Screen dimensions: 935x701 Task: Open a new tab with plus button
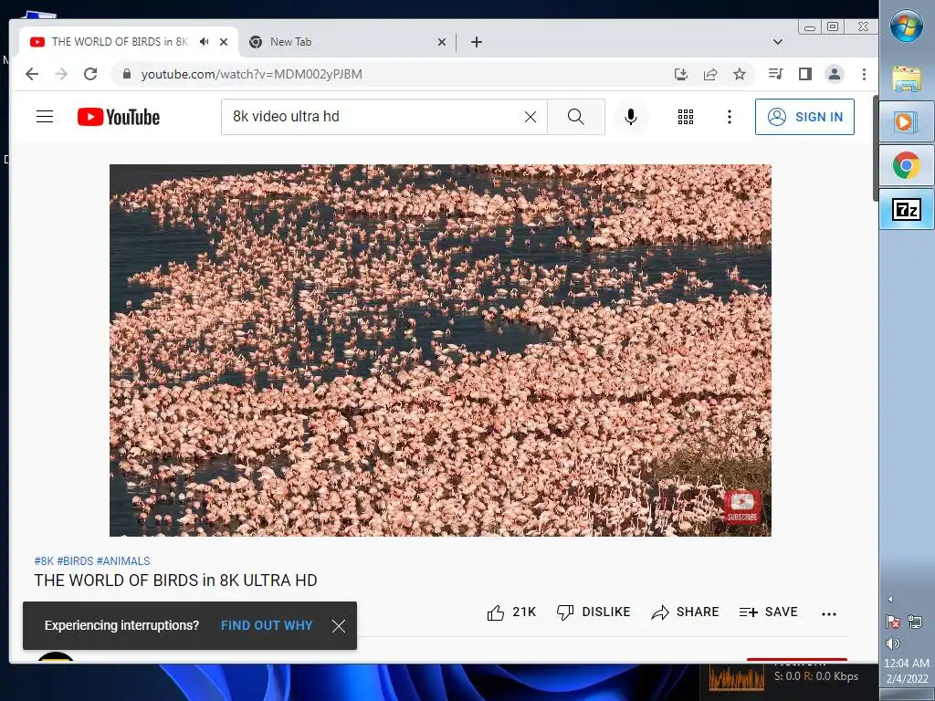tap(477, 42)
